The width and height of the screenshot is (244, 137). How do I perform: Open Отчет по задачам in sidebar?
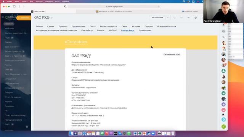click(13, 97)
